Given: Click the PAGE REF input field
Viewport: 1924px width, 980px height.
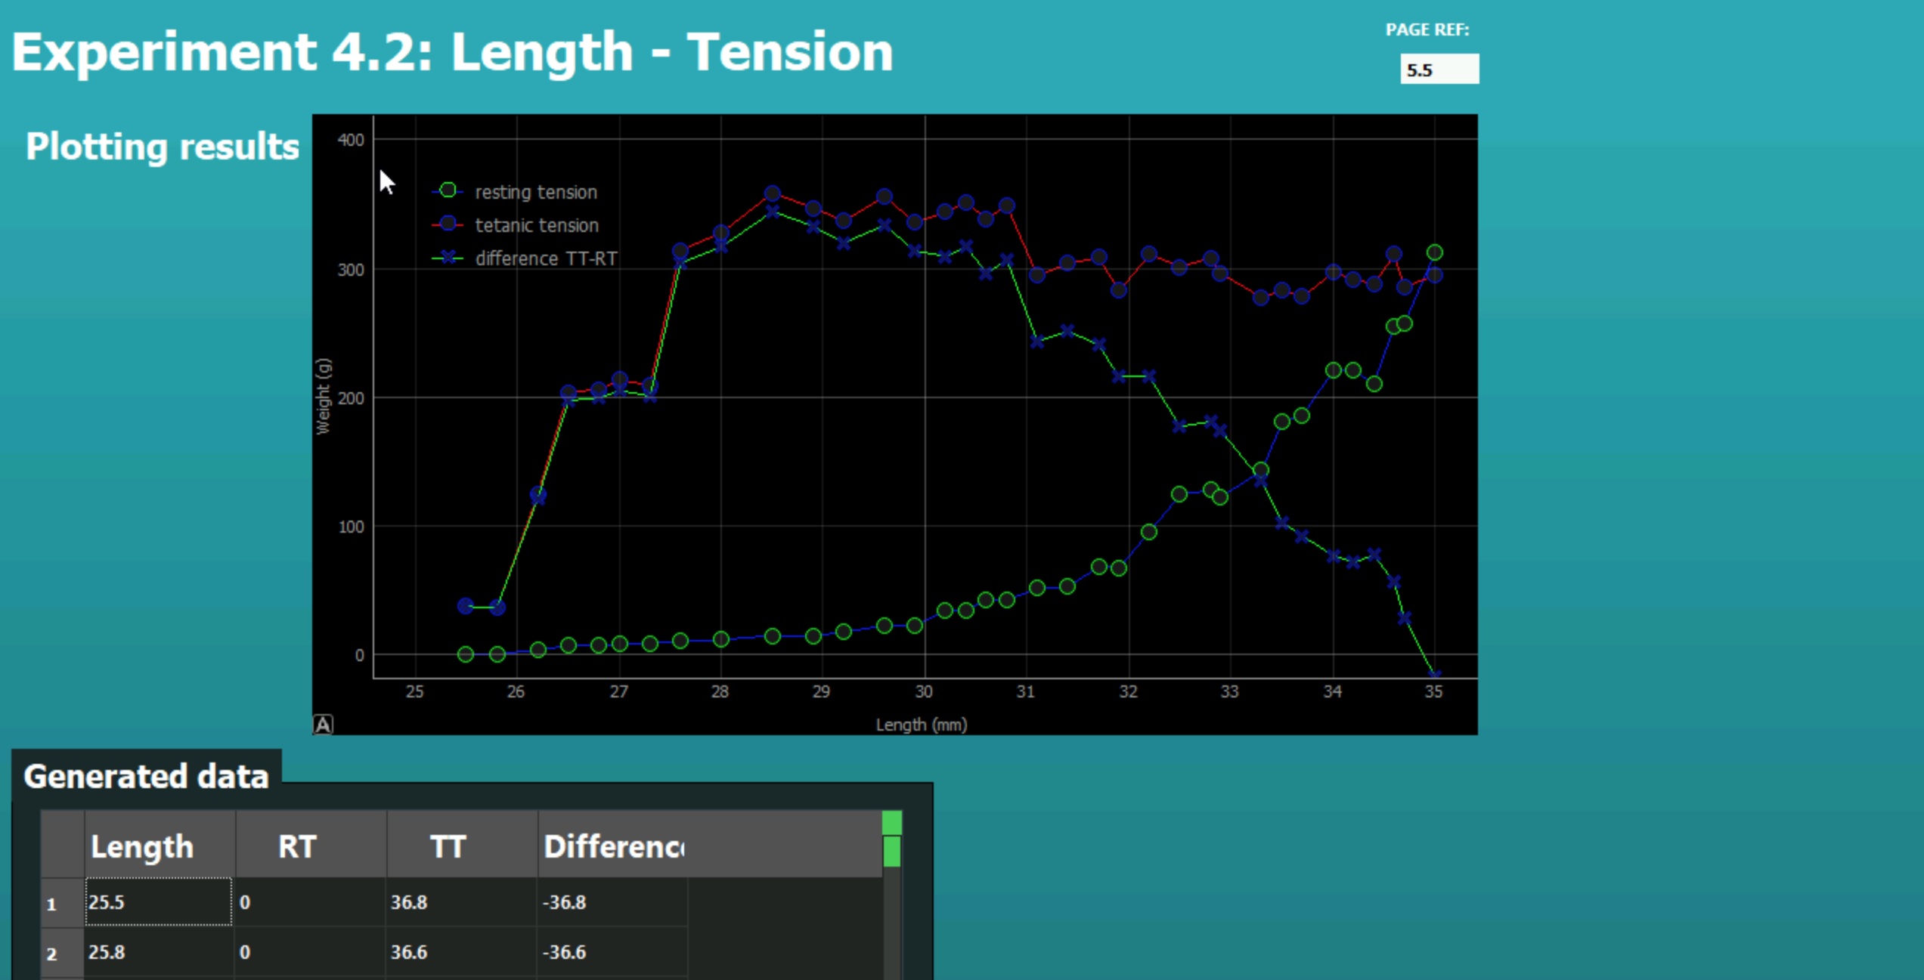Looking at the screenshot, I should tap(1439, 70).
